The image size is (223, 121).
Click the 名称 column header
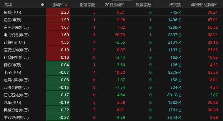[8, 5]
